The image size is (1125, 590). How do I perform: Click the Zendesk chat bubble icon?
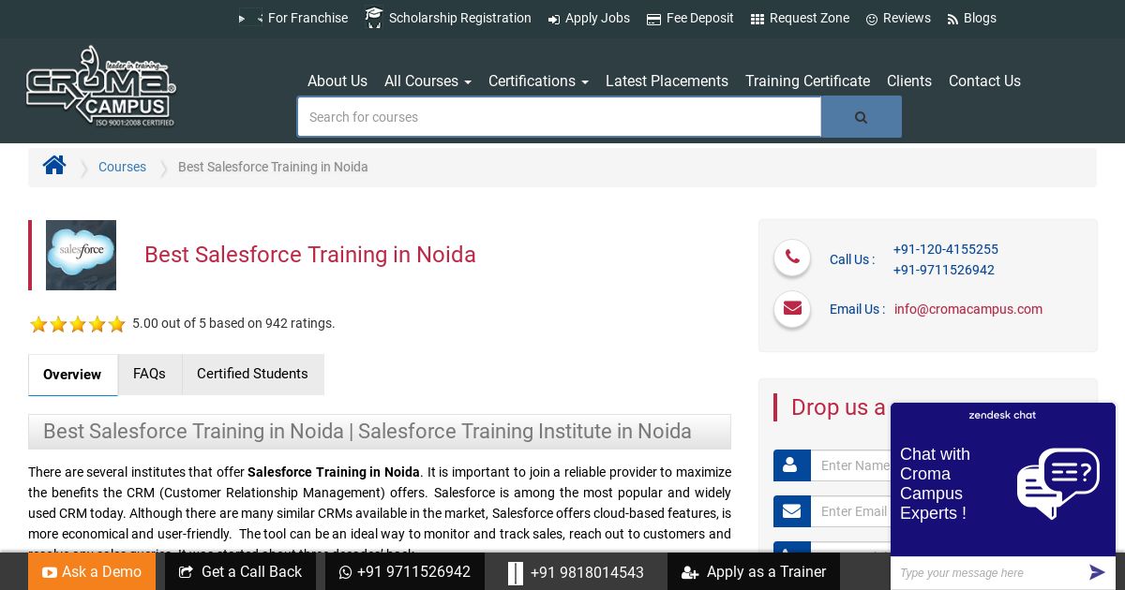[x=1058, y=482]
